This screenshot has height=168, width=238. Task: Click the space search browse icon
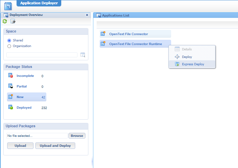click(x=83, y=55)
